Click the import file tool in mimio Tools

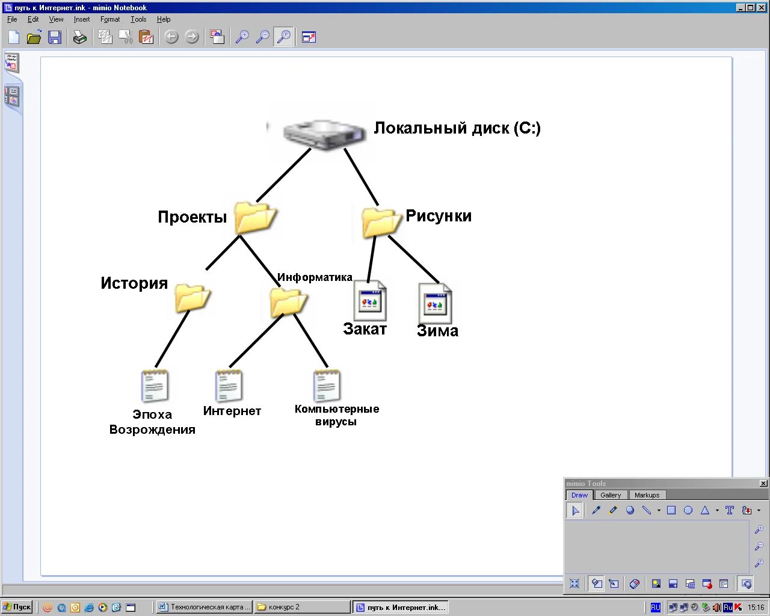747,510
